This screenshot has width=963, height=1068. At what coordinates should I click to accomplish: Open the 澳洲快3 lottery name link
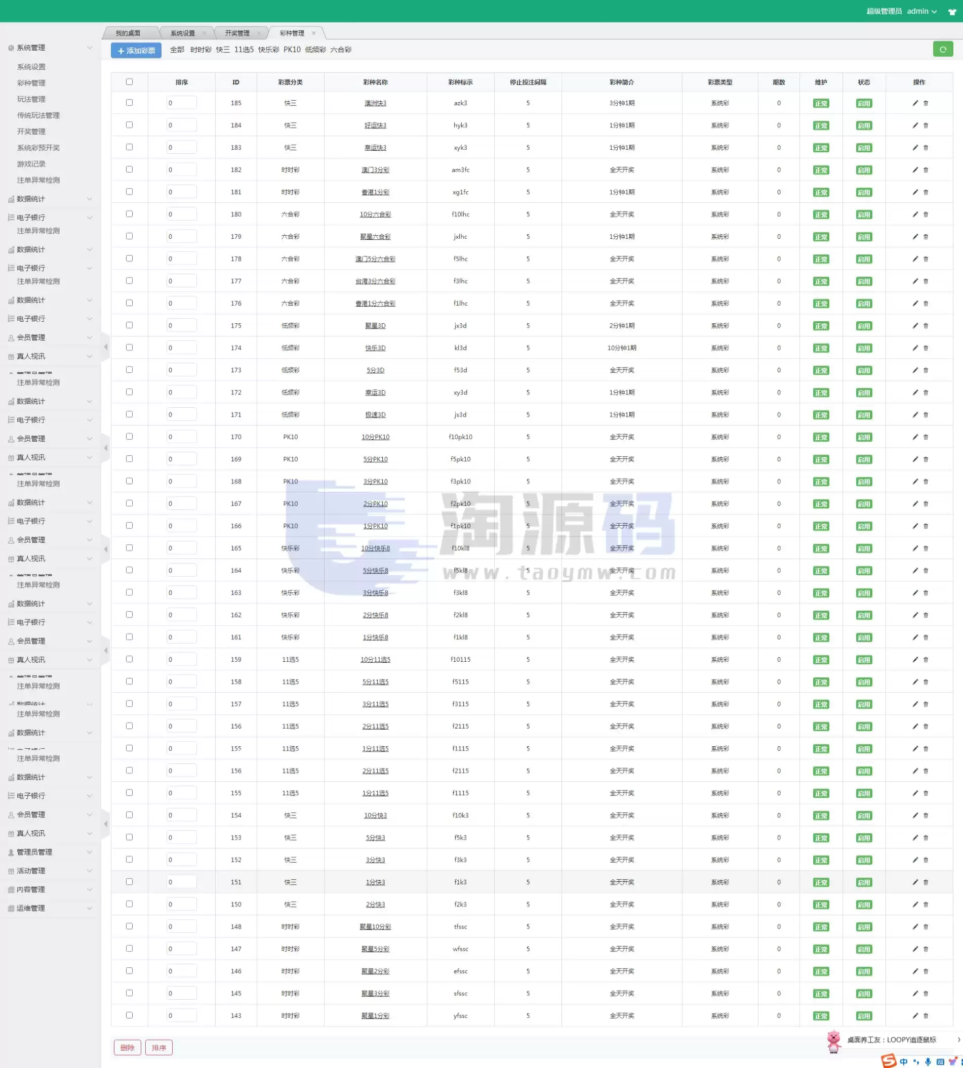[375, 103]
